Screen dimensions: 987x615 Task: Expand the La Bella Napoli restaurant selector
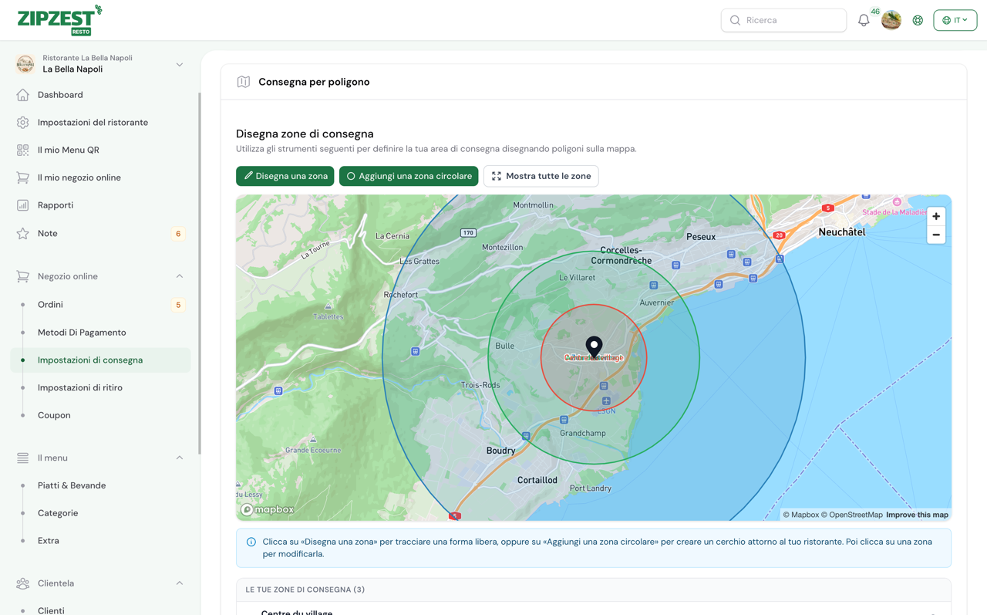click(x=180, y=65)
